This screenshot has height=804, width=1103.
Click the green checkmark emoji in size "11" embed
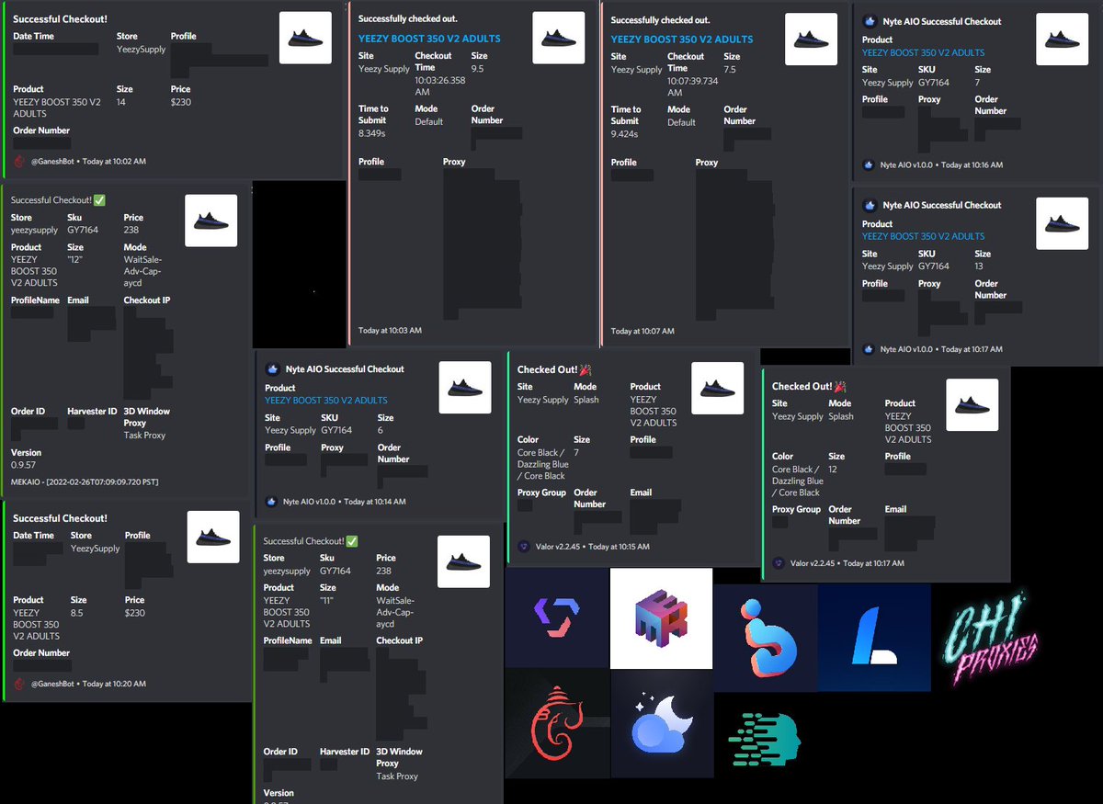pos(352,541)
